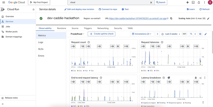Show help for Request latencies chart
The width and height of the screenshot is (213, 107).
coord(162,42)
